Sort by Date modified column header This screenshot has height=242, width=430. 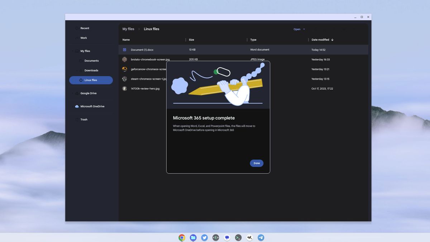(320, 40)
